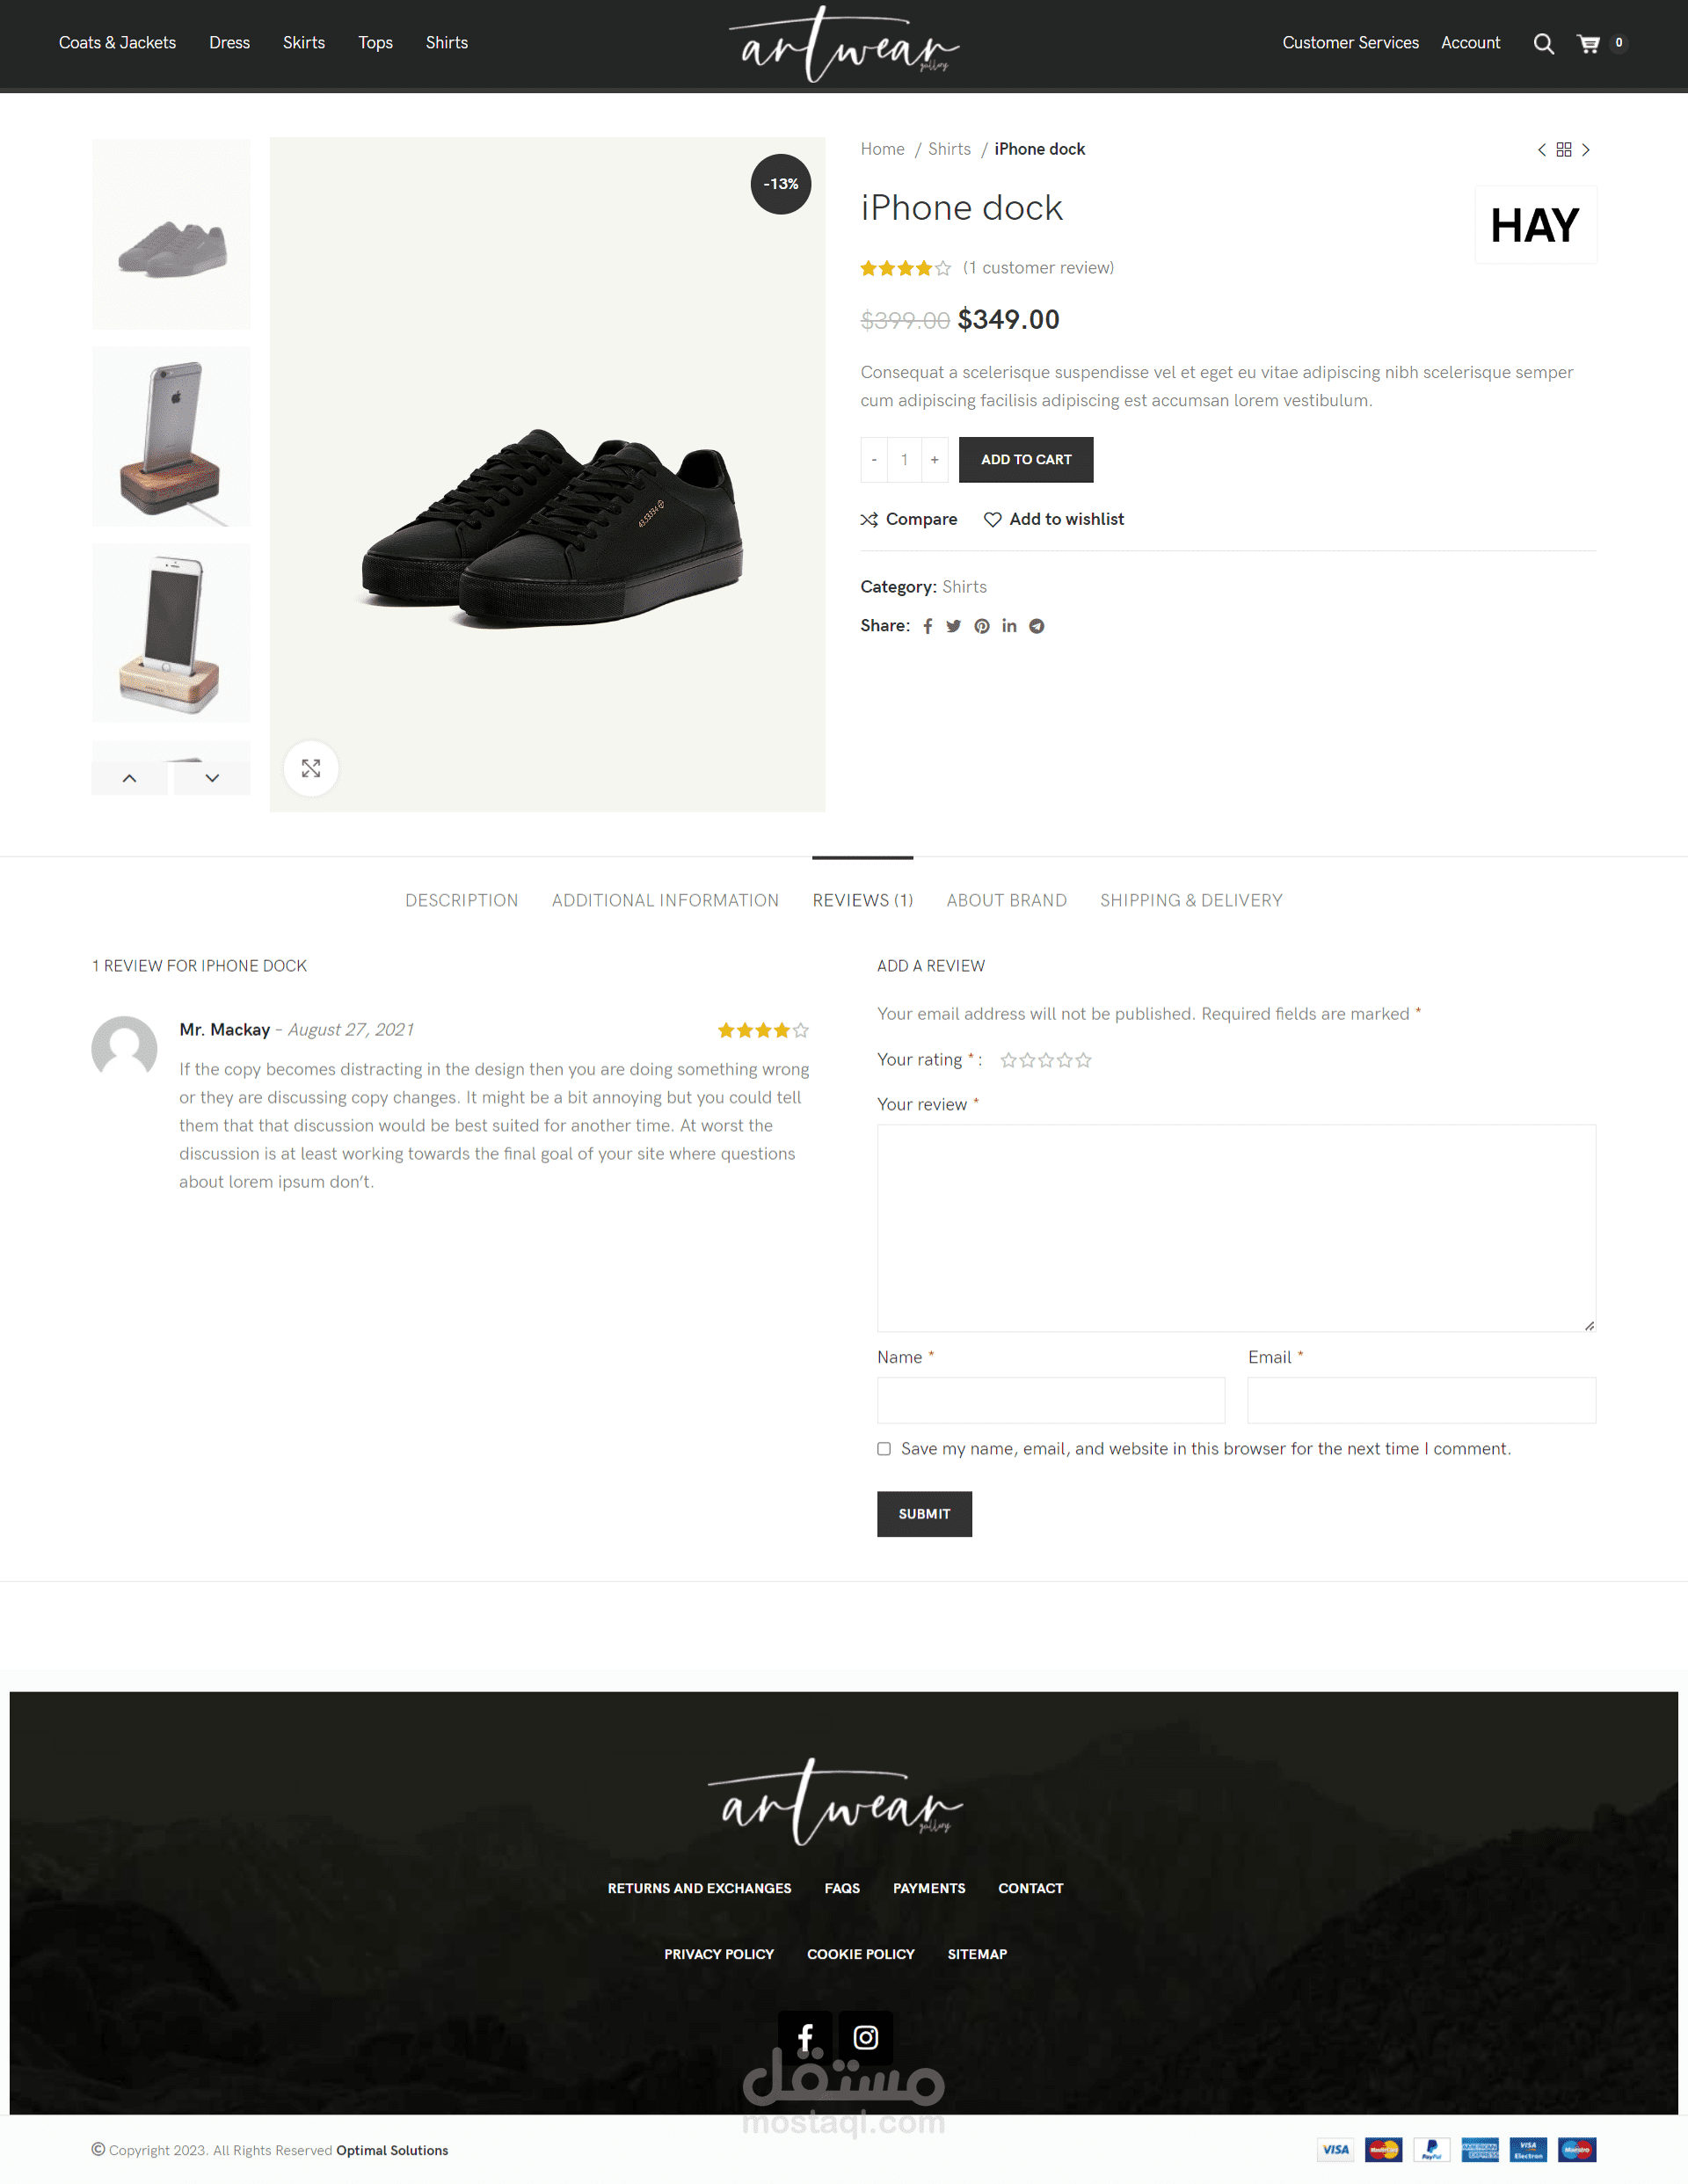Select a rating in Your rating stars
The image size is (1688, 2184).
coord(1045,1060)
